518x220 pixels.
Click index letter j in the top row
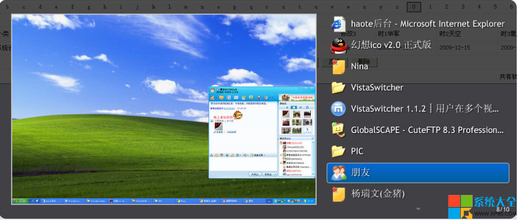click(137, 7)
